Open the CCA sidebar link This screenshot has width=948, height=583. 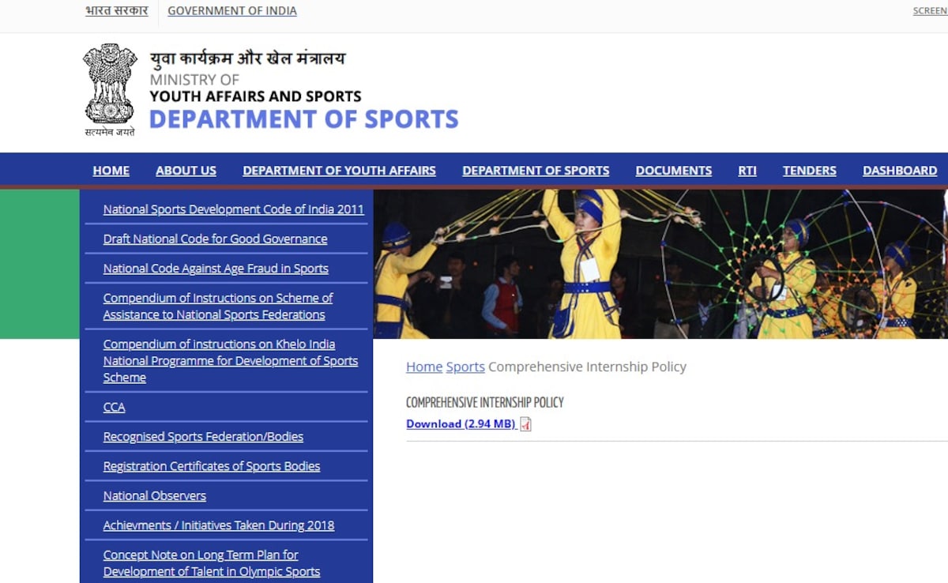(114, 407)
